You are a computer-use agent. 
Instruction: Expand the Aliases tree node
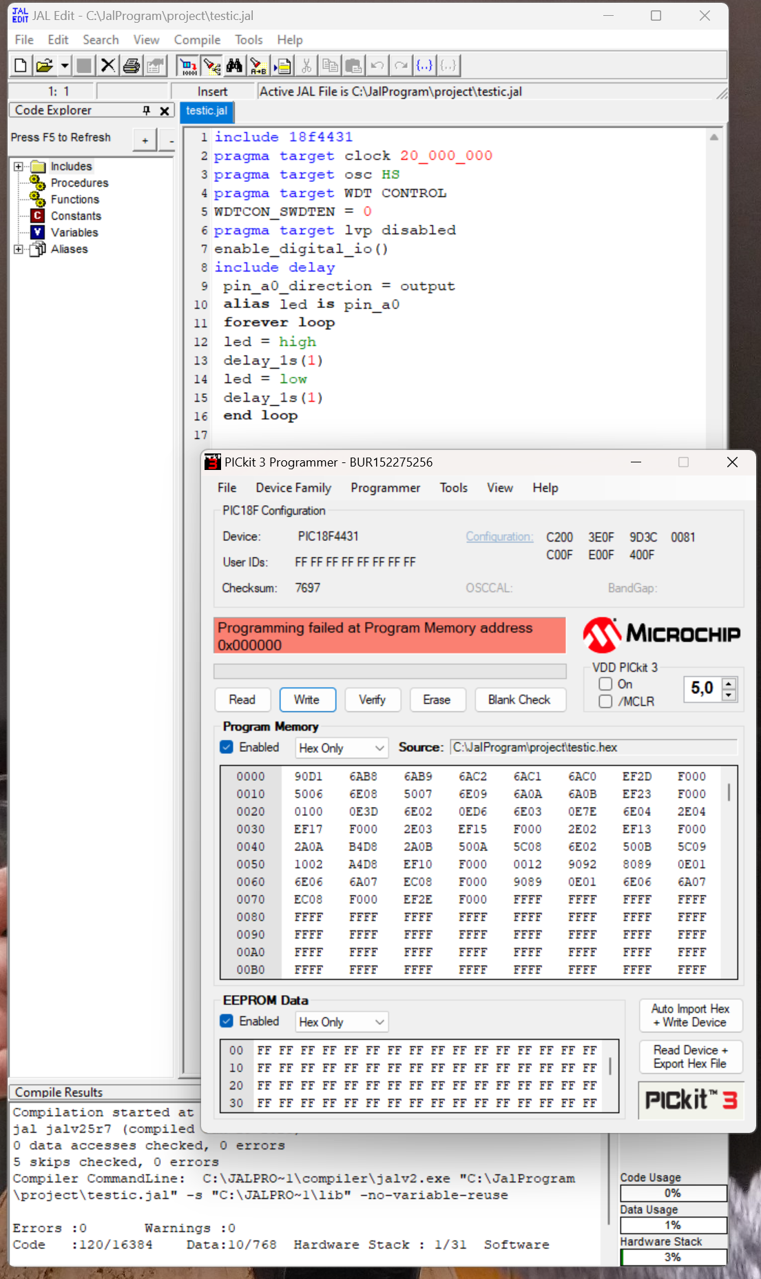coord(19,249)
